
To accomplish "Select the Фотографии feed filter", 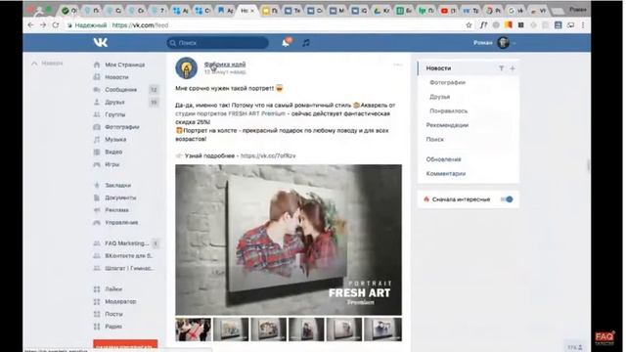I will [448, 82].
